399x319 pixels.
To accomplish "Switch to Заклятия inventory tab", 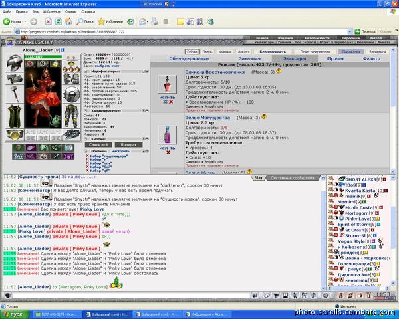I will point(249,58).
